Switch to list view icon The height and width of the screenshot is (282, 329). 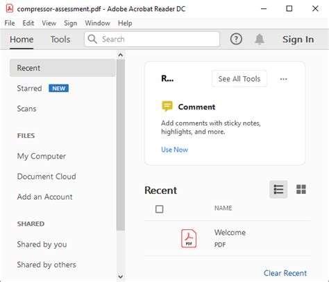point(278,189)
